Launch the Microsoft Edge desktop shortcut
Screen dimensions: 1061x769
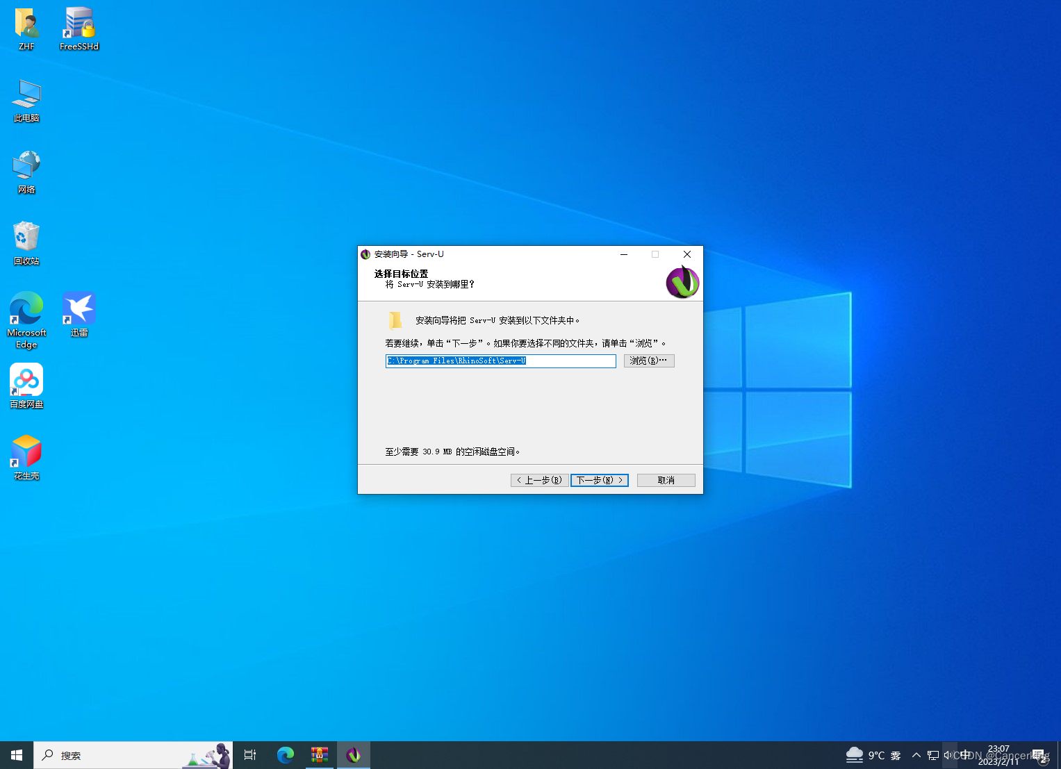(x=26, y=320)
